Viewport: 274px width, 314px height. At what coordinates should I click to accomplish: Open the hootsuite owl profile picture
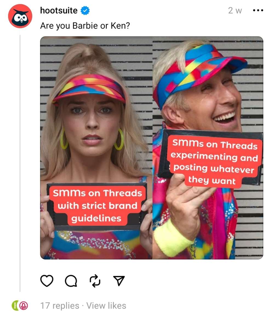point(20,16)
